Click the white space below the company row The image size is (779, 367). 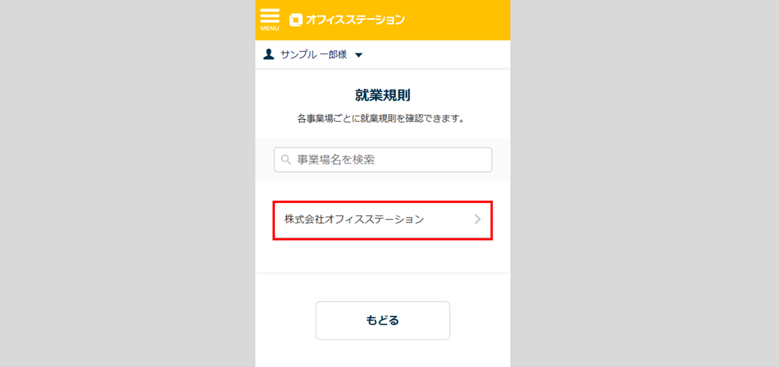click(382, 256)
